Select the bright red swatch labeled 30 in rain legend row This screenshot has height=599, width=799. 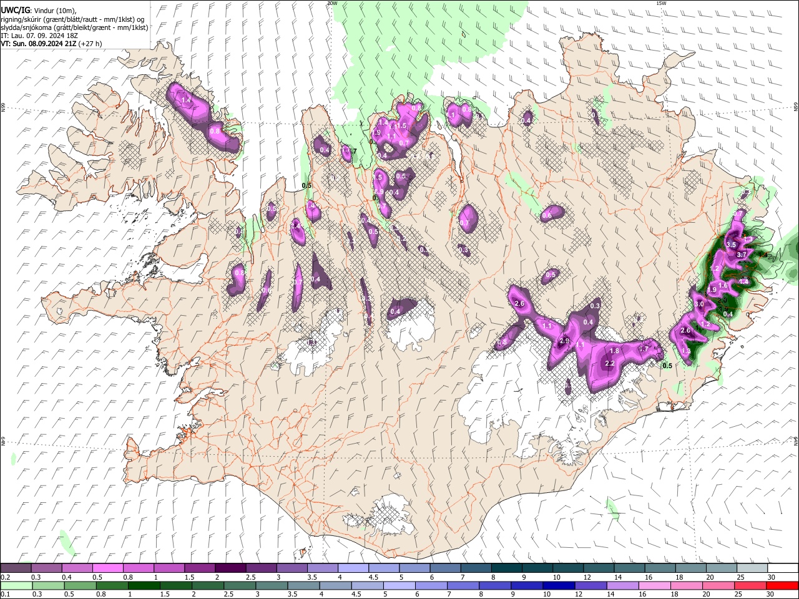click(782, 585)
